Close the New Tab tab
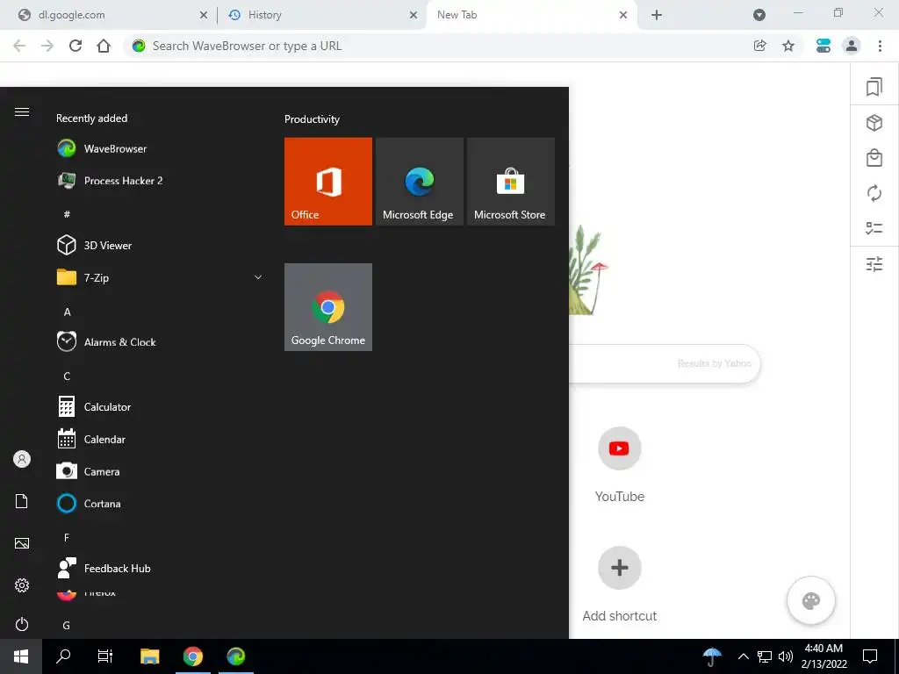This screenshot has width=899, height=674. click(623, 16)
